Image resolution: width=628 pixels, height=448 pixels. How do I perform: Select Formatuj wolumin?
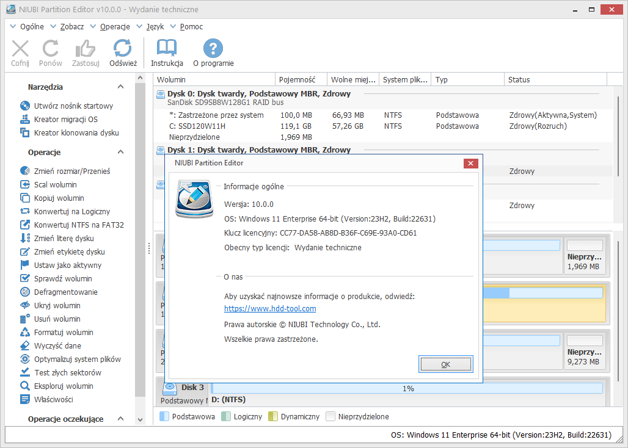pos(56,333)
